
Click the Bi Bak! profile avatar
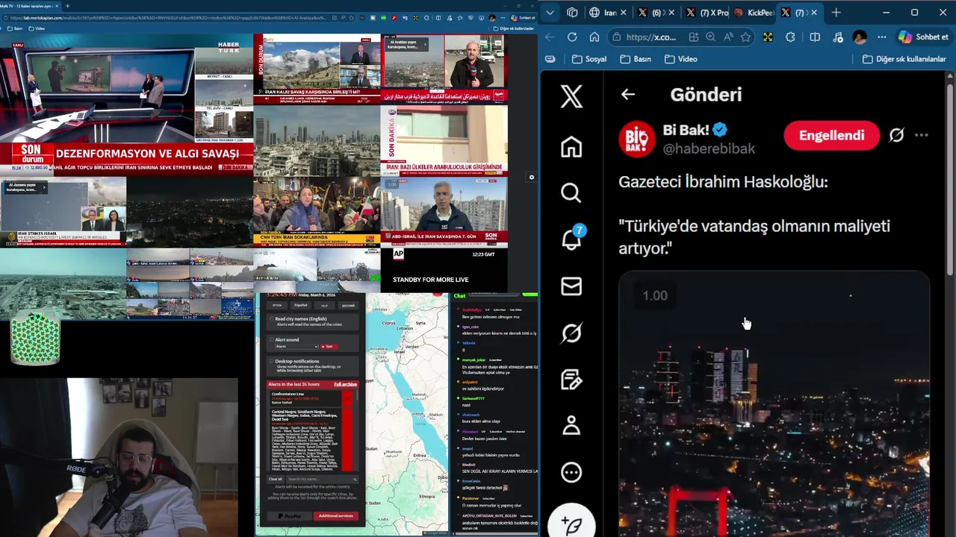636,139
